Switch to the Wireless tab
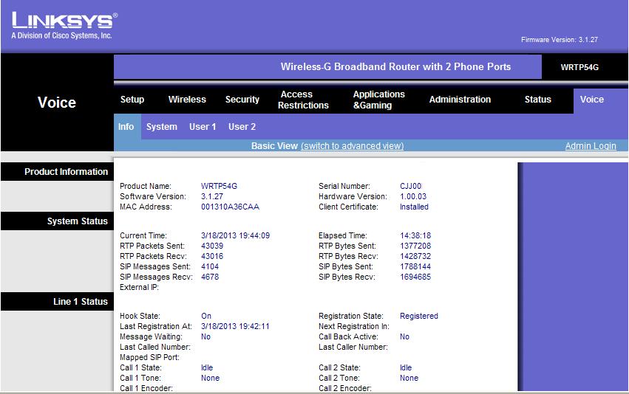This screenshot has height=394, width=629. [187, 100]
